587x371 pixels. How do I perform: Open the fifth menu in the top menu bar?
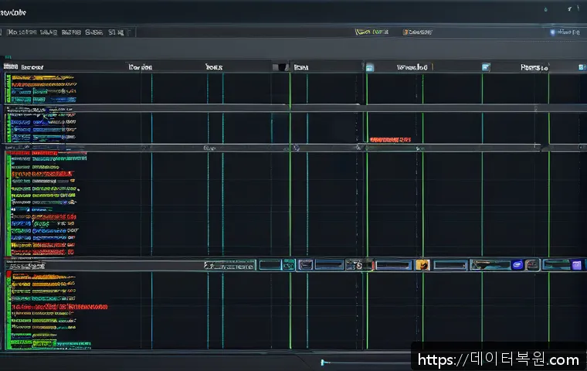click(x=116, y=32)
